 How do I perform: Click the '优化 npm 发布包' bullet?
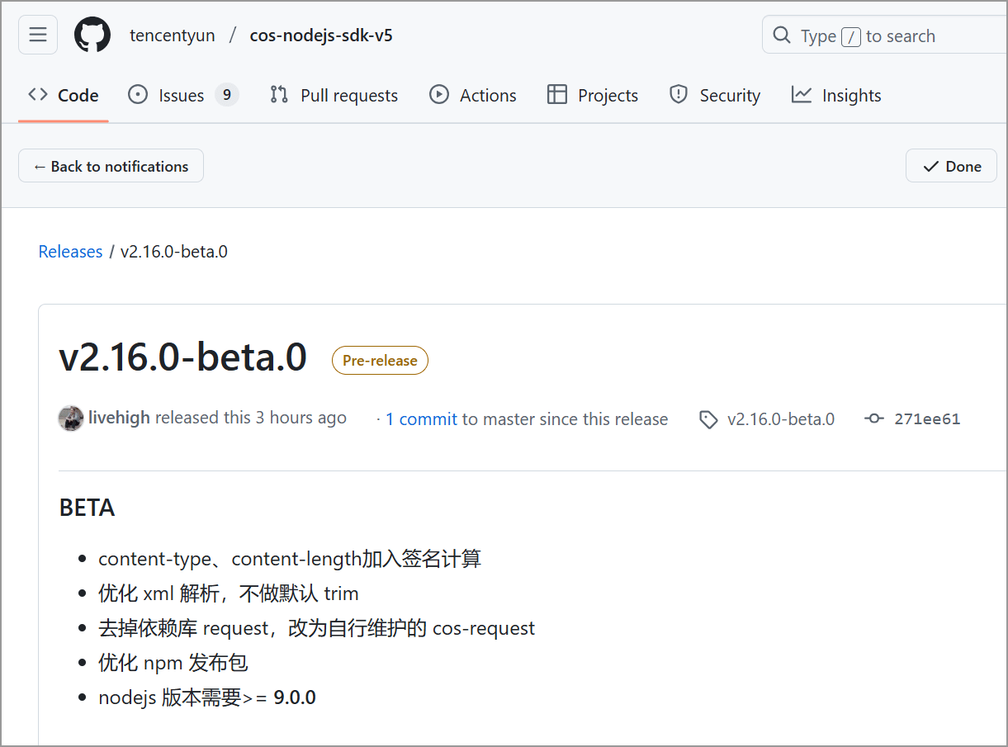pyautogui.click(x=173, y=663)
